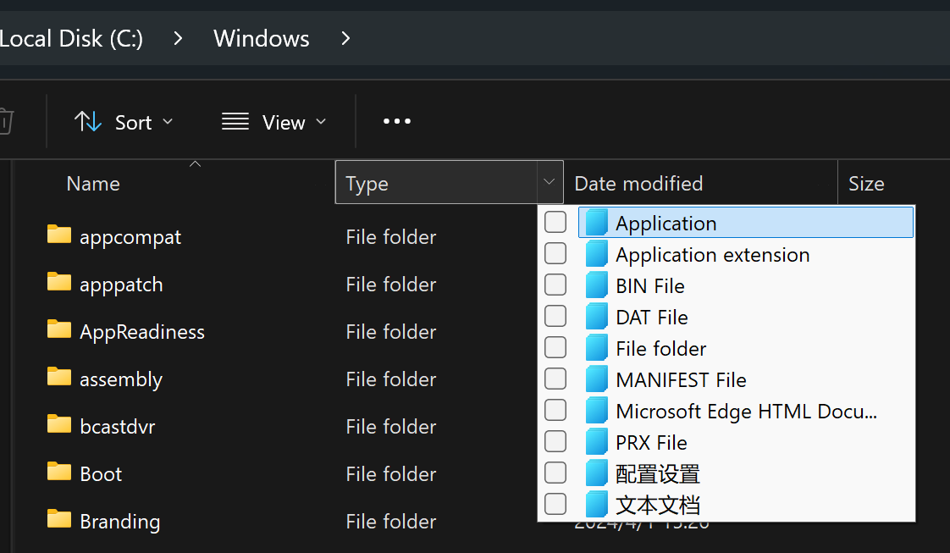Choose Microsoft Edge HTML Document filter entry
Screen dimensions: 950x553
pos(745,412)
